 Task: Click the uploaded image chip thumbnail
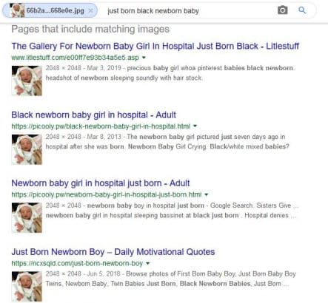pyautogui.click(x=17, y=10)
